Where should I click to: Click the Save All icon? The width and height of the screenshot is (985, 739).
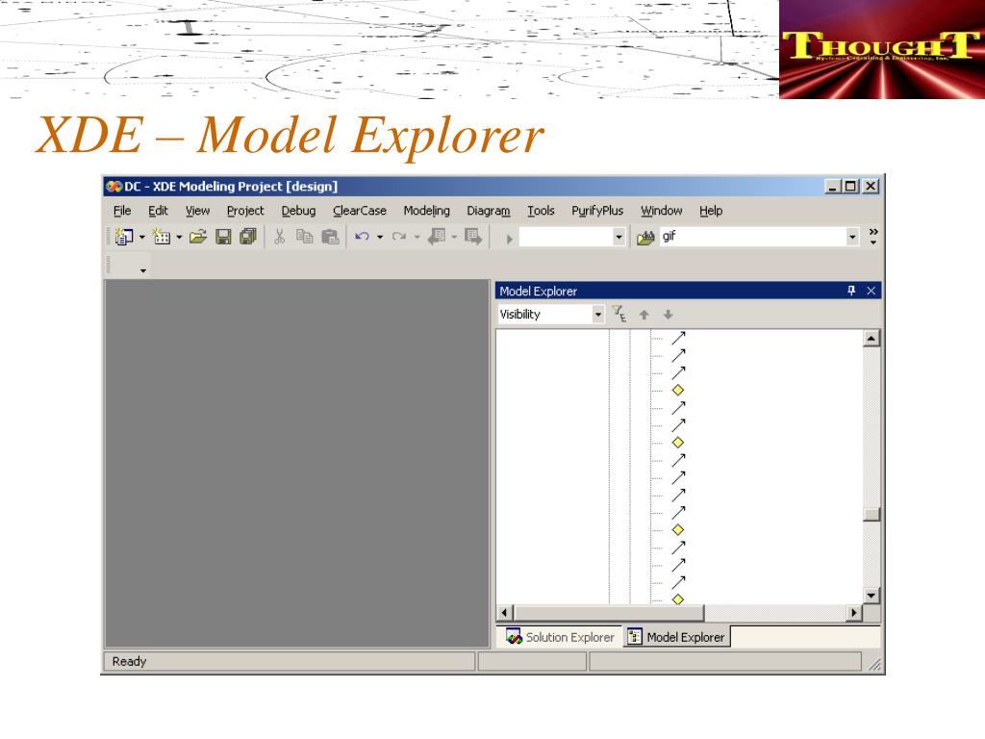(x=248, y=237)
